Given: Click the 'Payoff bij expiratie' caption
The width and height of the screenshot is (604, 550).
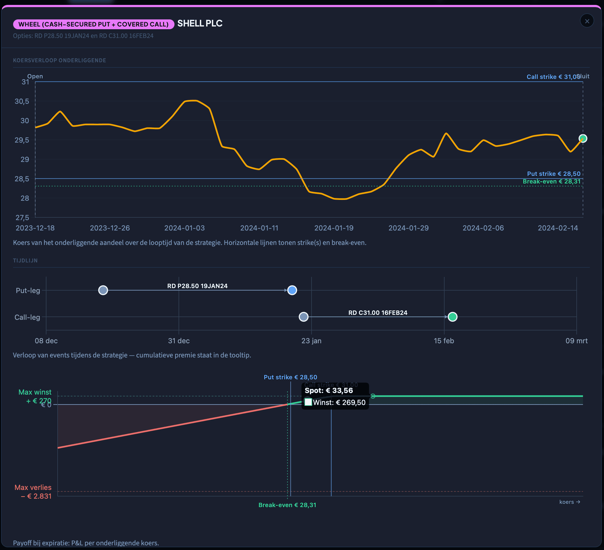Looking at the screenshot, I should tap(86, 543).
